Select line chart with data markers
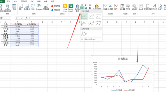This screenshot has height=92, width=166. coord(84,23)
